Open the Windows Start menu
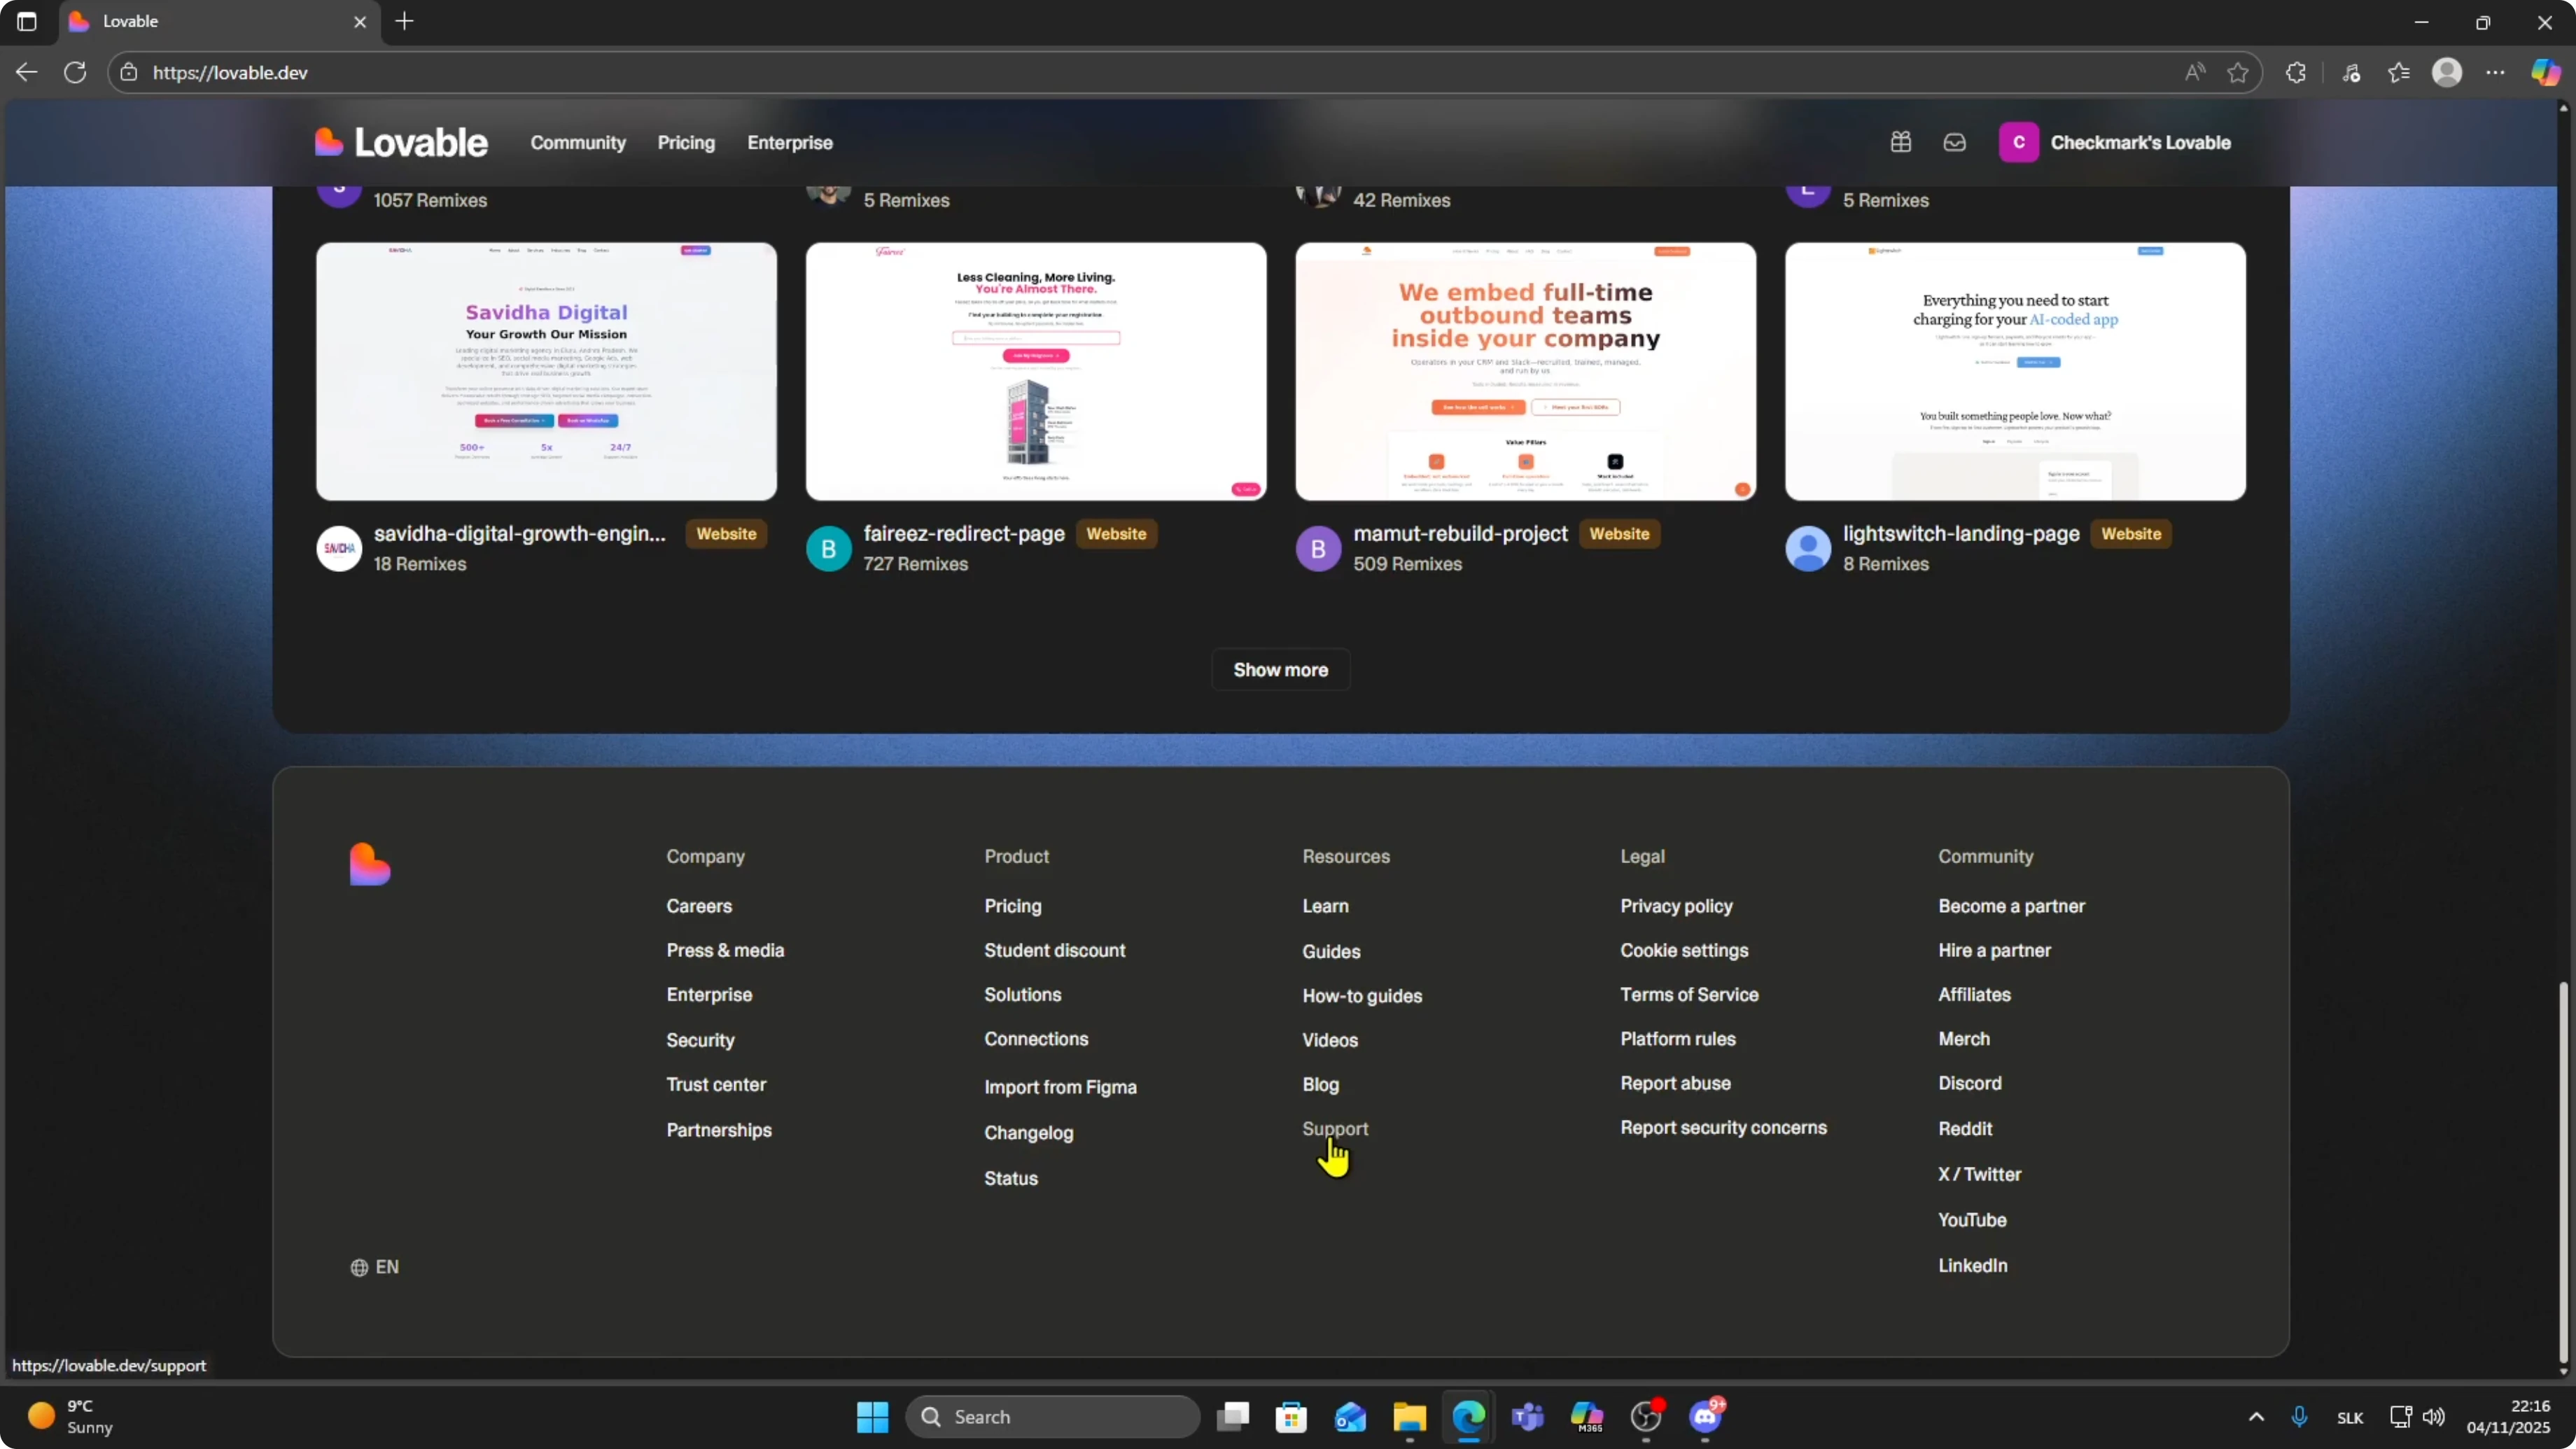 pyautogui.click(x=872, y=1417)
